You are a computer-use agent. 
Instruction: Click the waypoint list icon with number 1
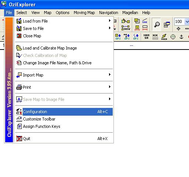coord(137,21)
